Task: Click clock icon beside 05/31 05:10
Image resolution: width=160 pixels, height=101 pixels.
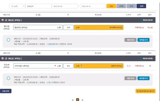Action: [x=141, y=20]
